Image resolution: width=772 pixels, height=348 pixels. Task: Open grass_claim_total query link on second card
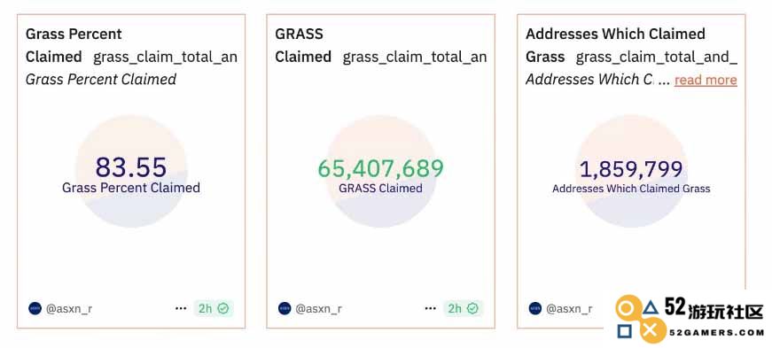(x=415, y=57)
